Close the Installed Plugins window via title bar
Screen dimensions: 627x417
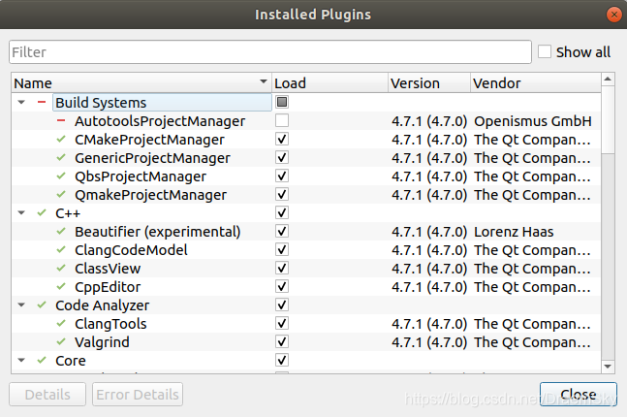pos(614,15)
